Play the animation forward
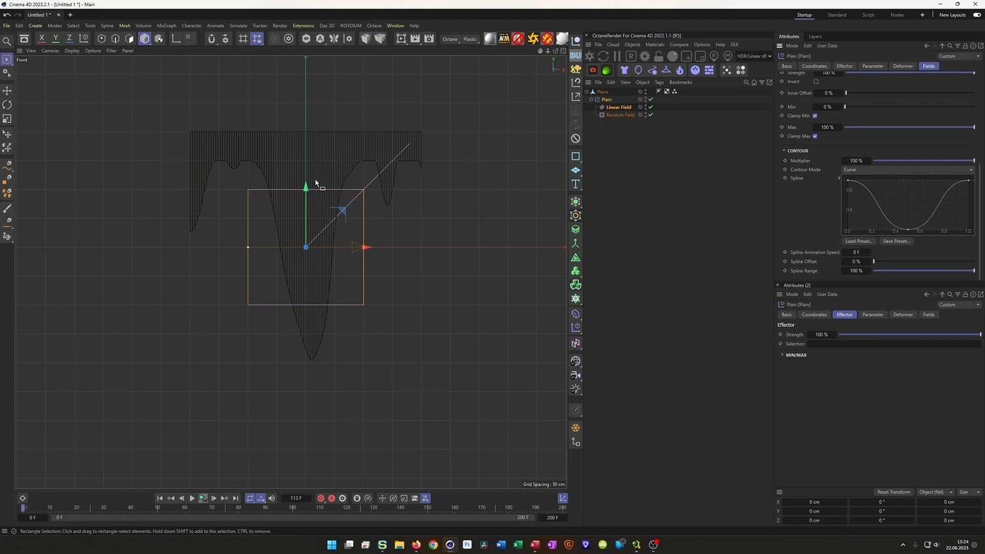Image resolution: width=985 pixels, height=554 pixels. coord(192,498)
